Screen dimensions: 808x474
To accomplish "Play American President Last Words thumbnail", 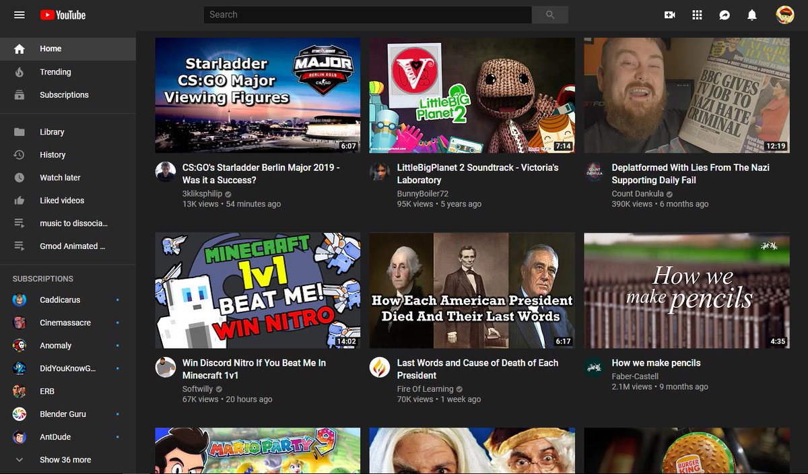I will click(x=472, y=290).
